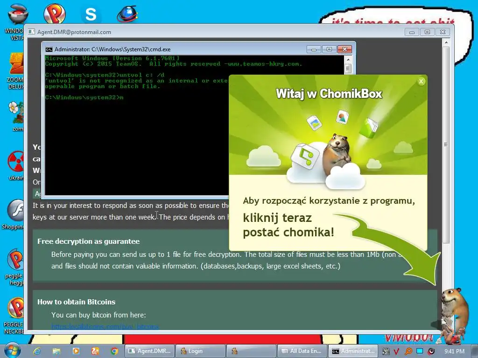Click the green folder icon in ChomikBox banner
Image resolution: width=478 pixels, height=358 pixels.
click(x=369, y=128)
